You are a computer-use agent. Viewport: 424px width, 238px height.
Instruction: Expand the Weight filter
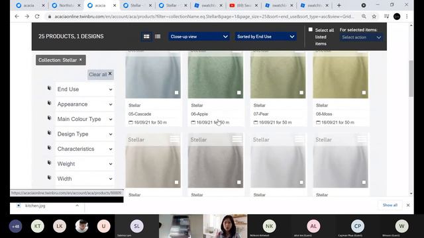pyautogui.click(x=85, y=163)
